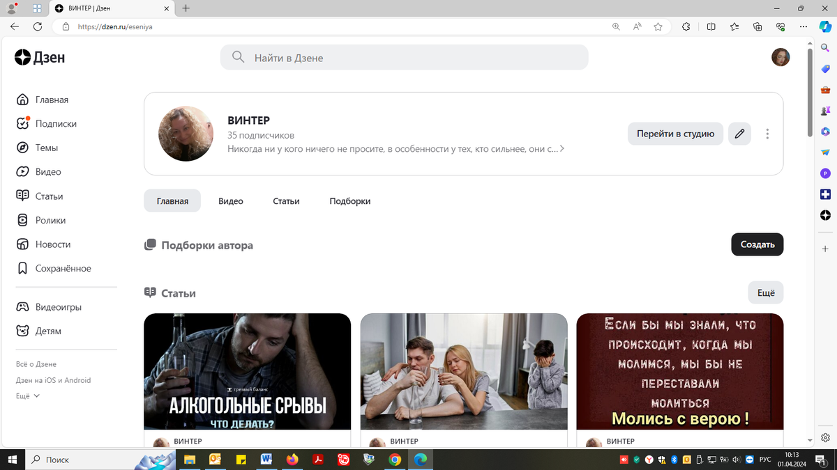Go back with the browser back arrow
Viewport: 837px width, 470px height.
15,26
